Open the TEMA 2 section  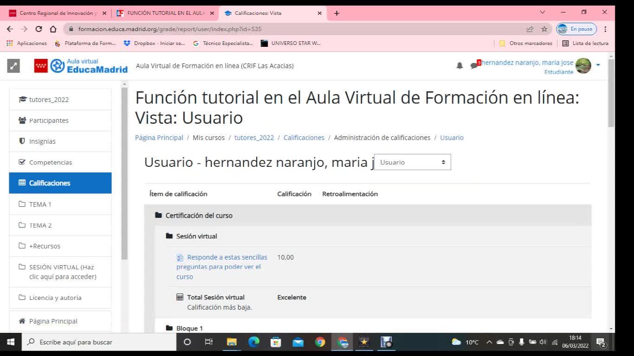60,225
